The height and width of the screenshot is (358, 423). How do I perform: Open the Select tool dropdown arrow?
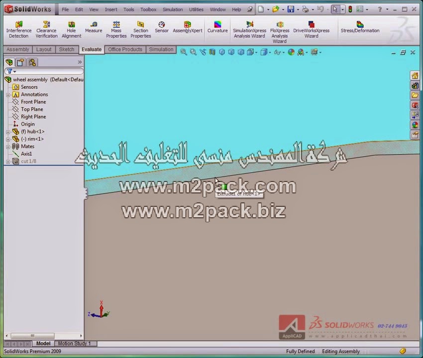342,10
